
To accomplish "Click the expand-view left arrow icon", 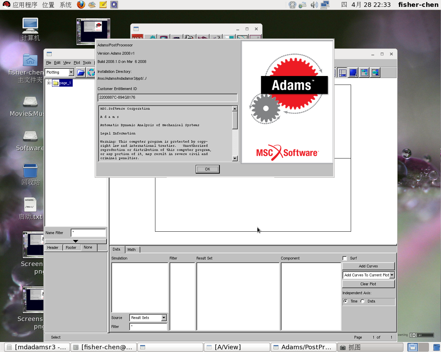I will pos(375,73).
